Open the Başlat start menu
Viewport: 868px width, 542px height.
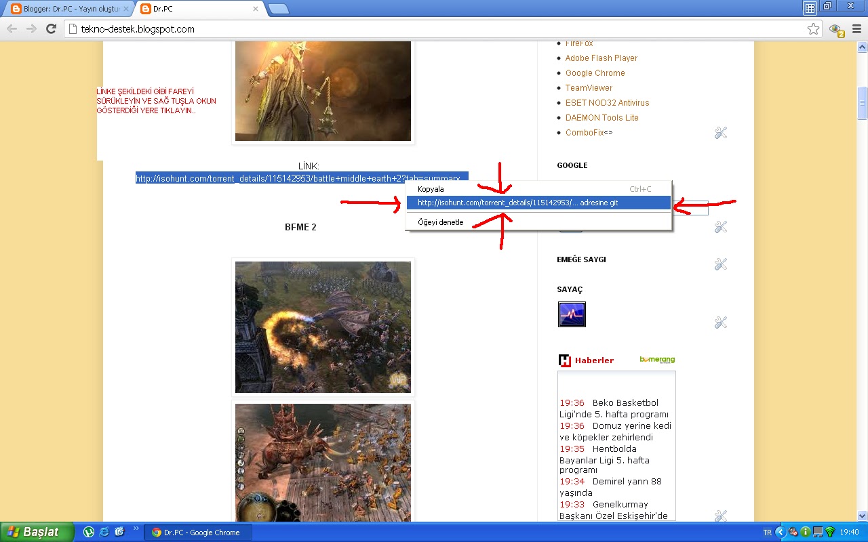coord(37,532)
